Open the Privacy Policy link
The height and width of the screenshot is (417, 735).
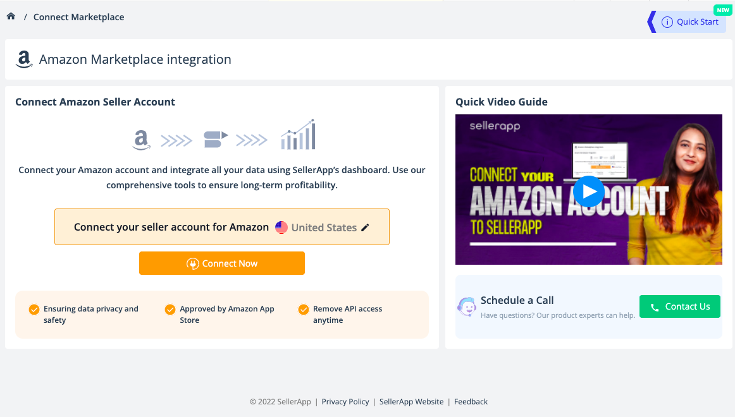345,402
